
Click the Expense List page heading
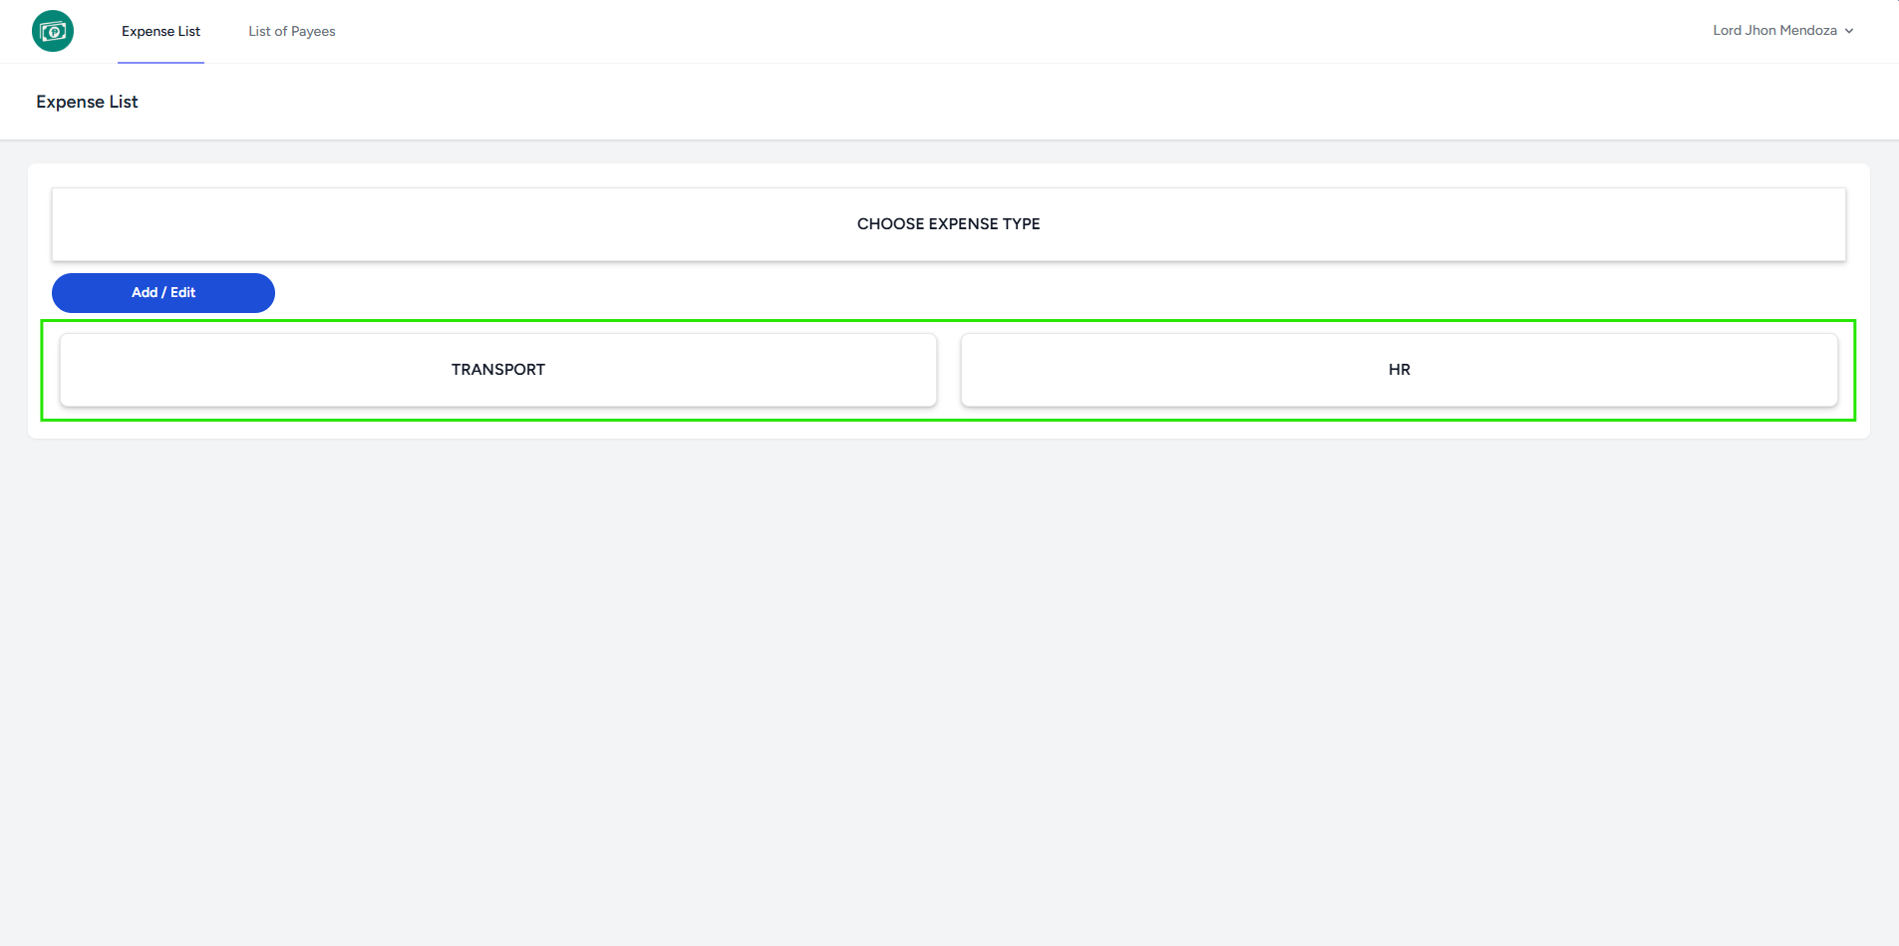coord(87,102)
